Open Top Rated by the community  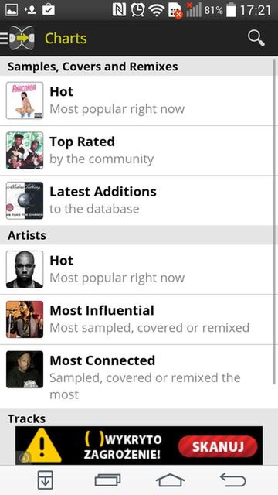137,151
